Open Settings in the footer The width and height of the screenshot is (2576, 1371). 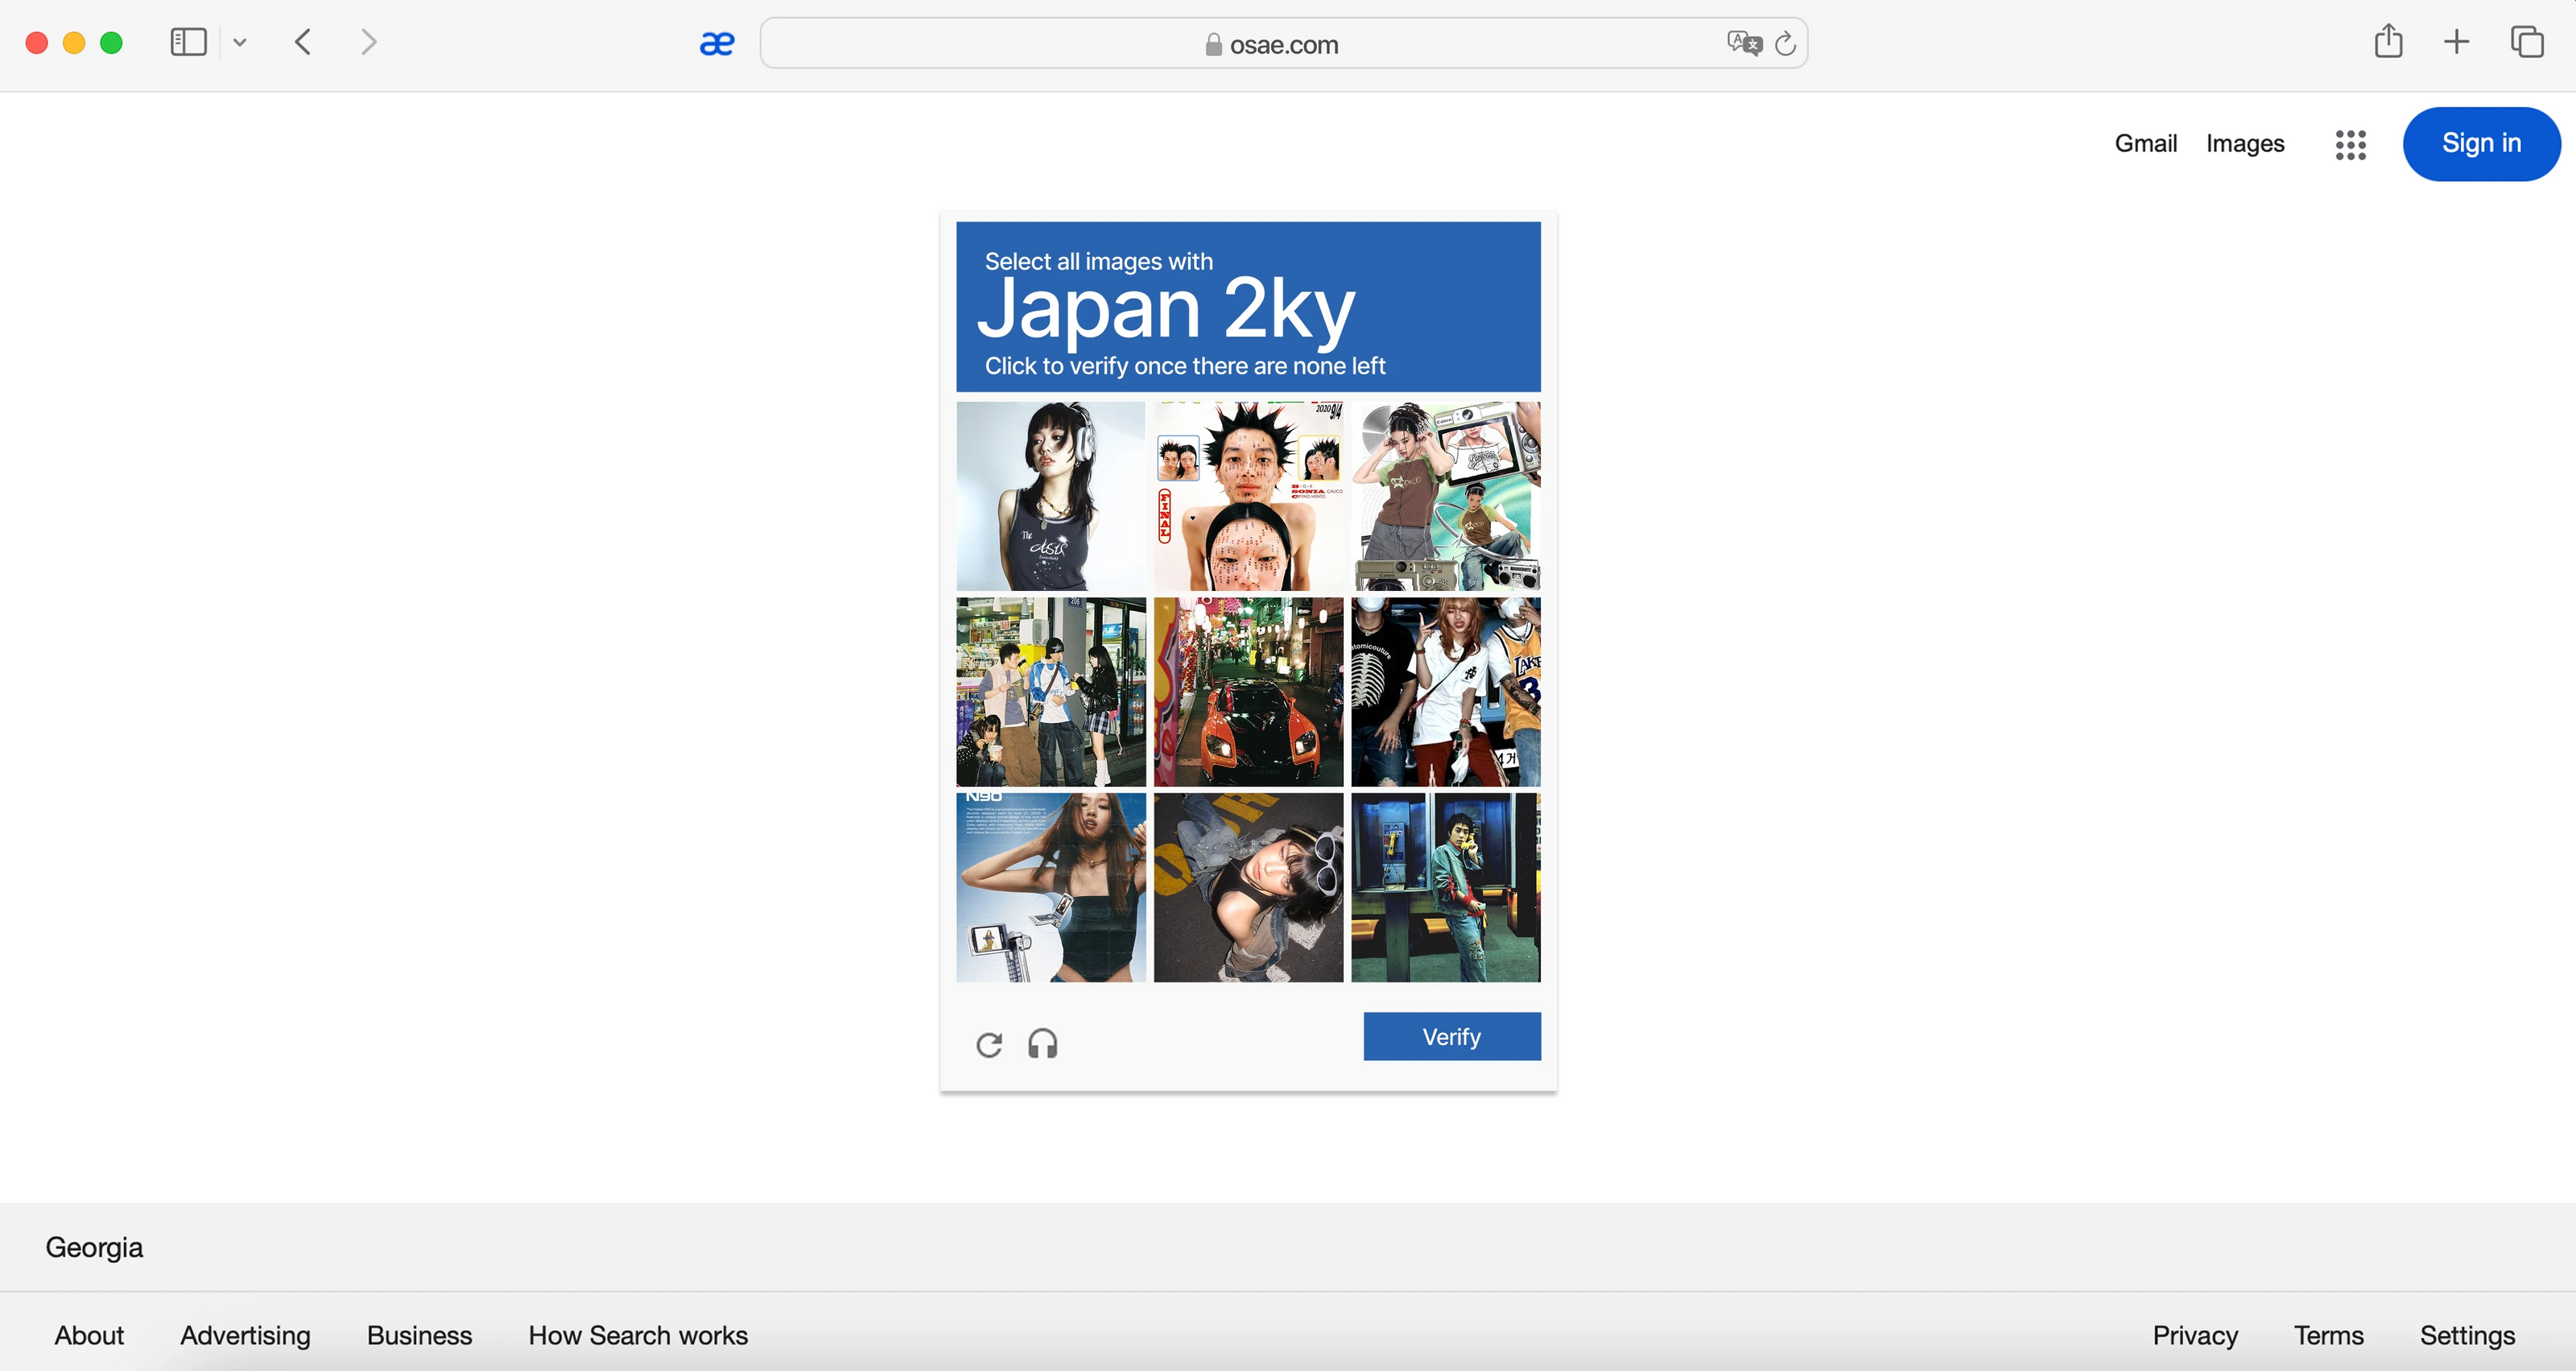[x=2466, y=1335]
